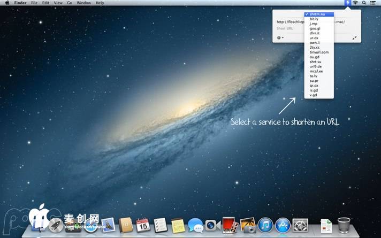Select mcaf.ee shortener
This screenshot has width=381, height=238.
pyautogui.click(x=319, y=71)
